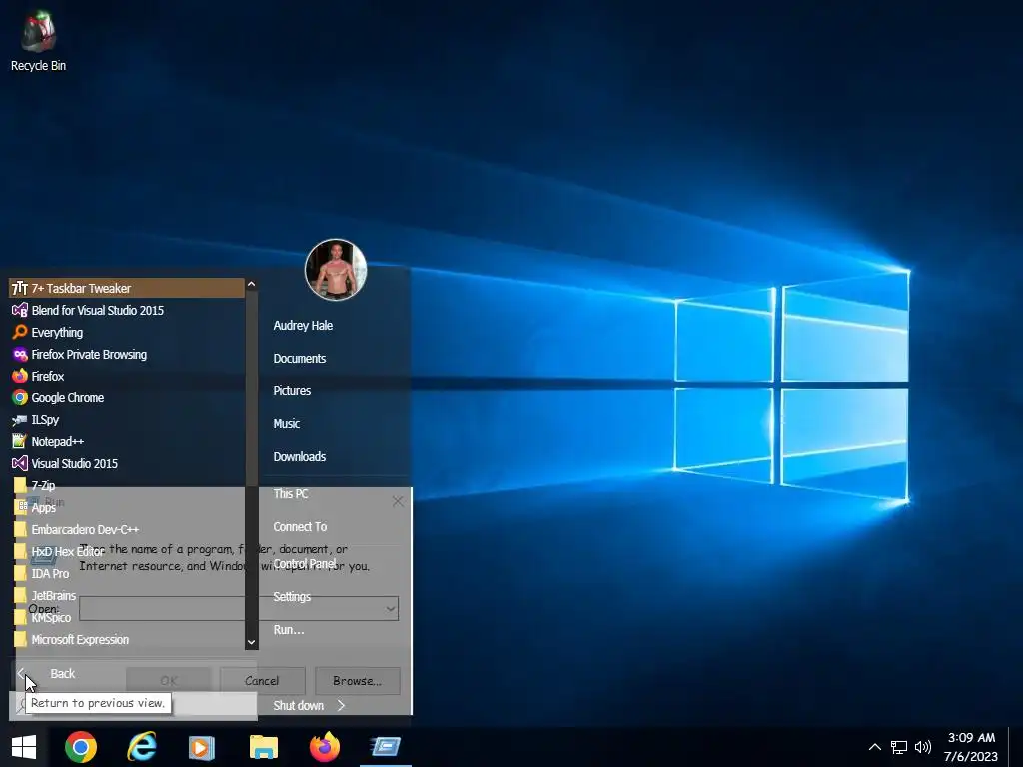Open Embarcadero Dev-C++ folder icon
Viewport: 1023px width, 767px height.
[x=20, y=529]
